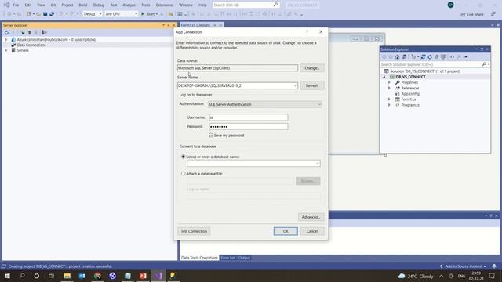Screen dimensions: 502x282
Task: Expand the Form1.cs node
Action: 389,99
